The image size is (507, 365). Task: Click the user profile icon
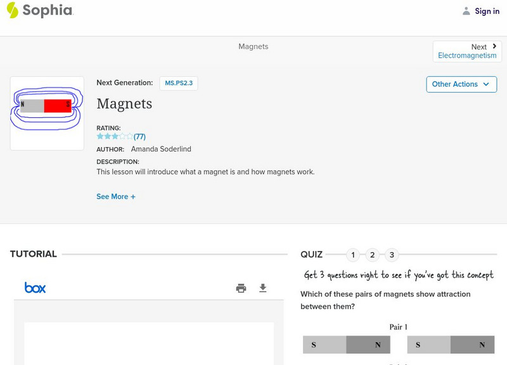(466, 11)
